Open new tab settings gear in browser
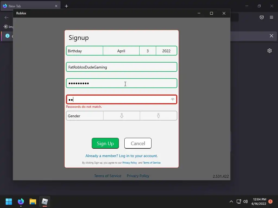This screenshot has height=208, width=278. [270, 51]
